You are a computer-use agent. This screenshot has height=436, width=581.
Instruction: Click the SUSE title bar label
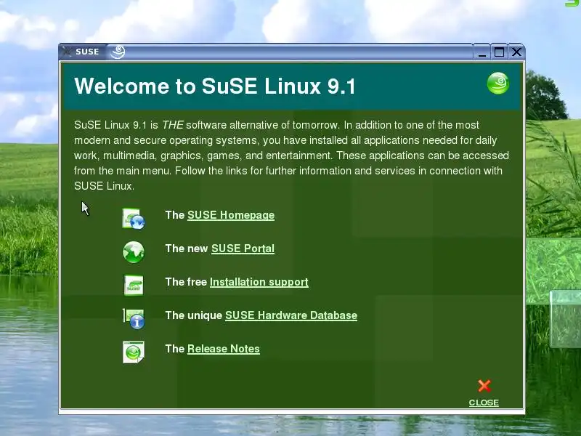tap(87, 52)
